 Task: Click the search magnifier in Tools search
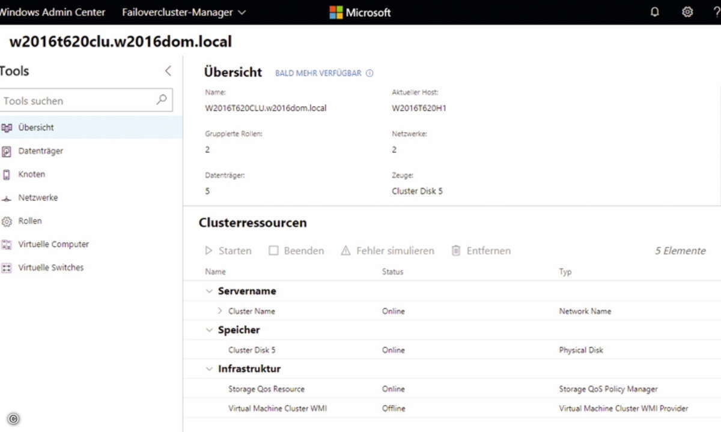[161, 100]
